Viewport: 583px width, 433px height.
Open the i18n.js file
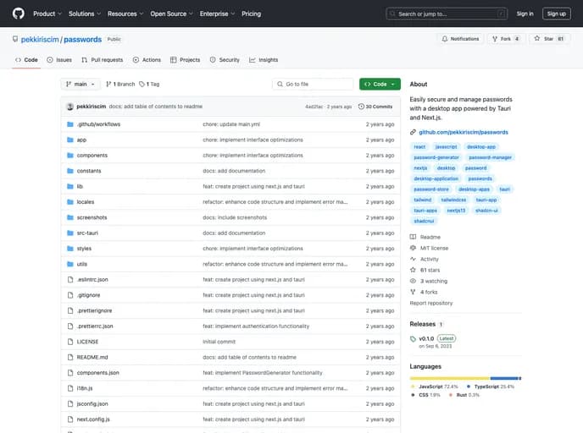click(85, 388)
